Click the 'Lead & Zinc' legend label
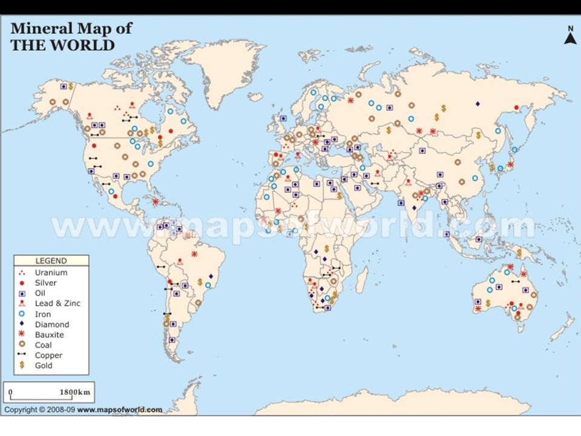581x436 pixels. [57, 303]
